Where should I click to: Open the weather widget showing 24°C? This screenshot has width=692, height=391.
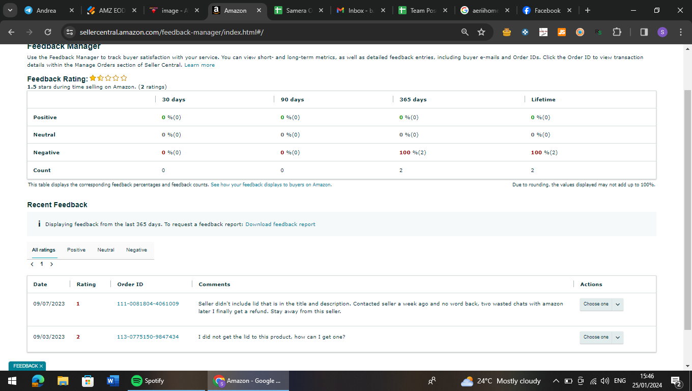click(x=500, y=381)
